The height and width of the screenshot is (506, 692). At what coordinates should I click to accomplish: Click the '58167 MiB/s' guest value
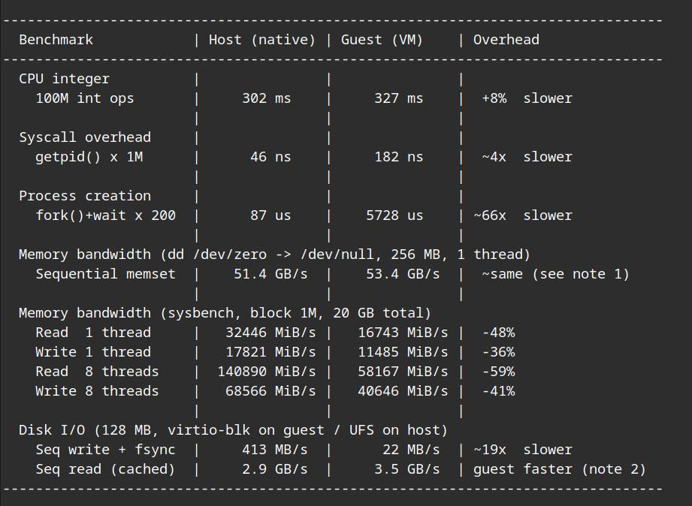[x=403, y=372]
